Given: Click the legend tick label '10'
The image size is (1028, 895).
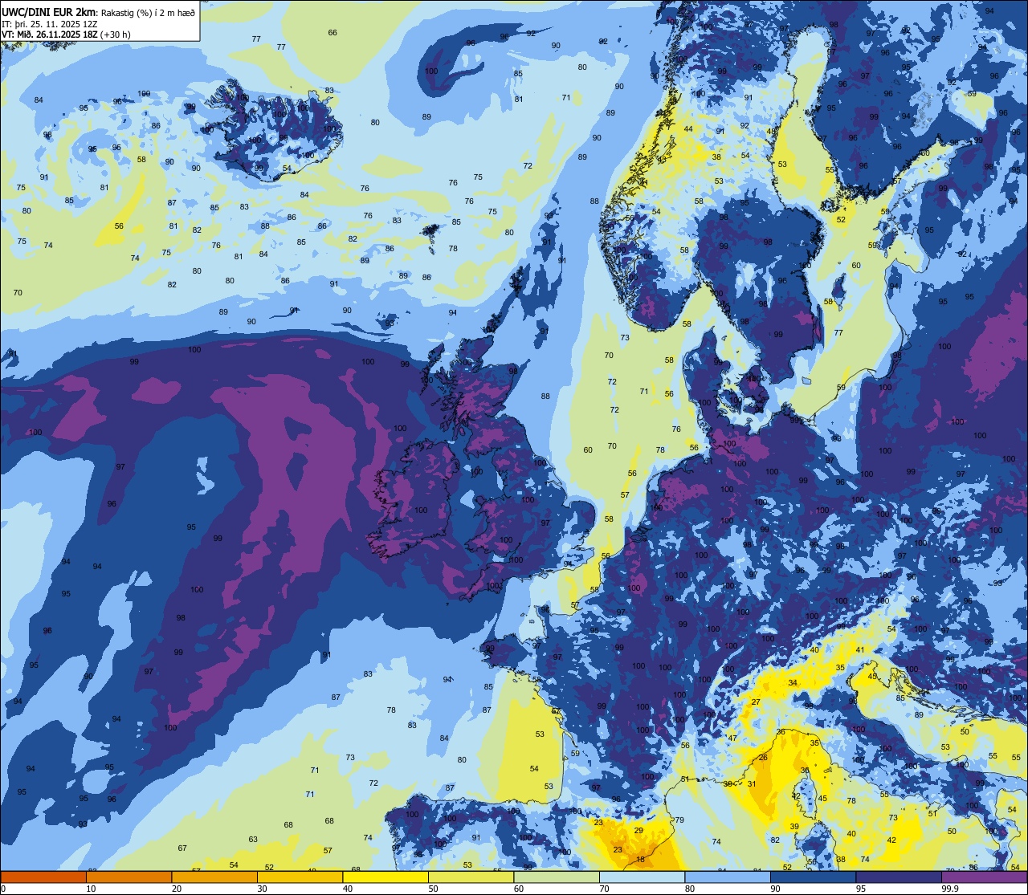Looking at the screenshot, I should click(x=91, y=889).
